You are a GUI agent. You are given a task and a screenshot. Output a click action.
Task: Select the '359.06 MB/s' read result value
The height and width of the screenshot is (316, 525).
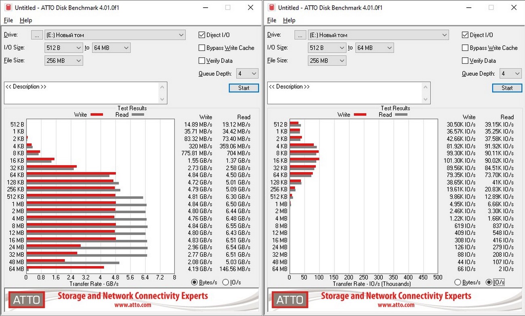[235, 146]
